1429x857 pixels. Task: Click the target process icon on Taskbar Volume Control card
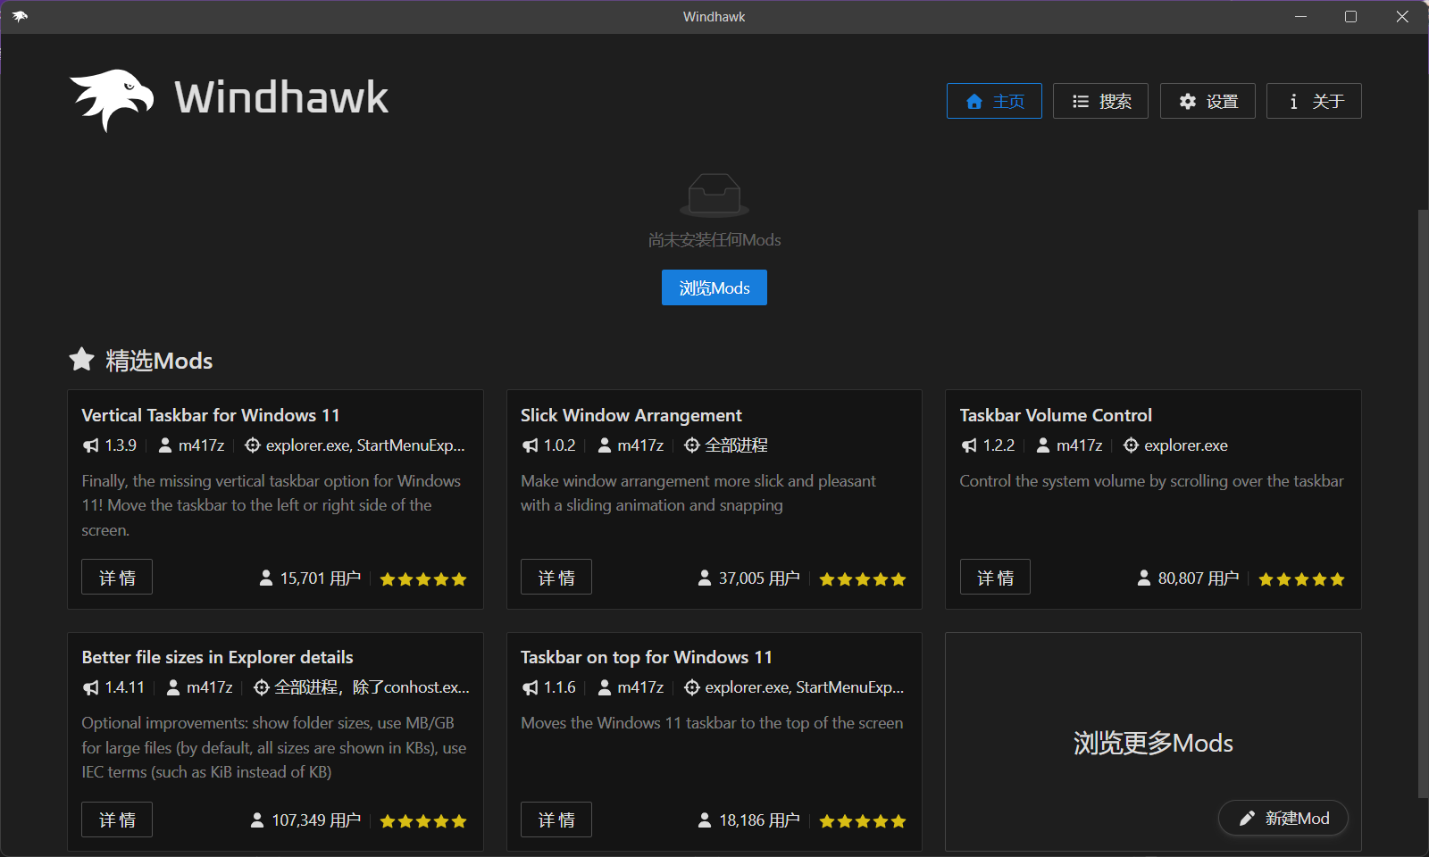(1131, 445)
